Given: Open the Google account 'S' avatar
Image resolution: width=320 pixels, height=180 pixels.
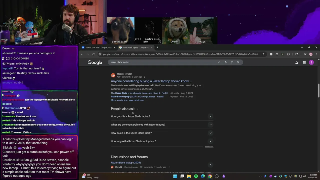Looking at the screenshot, I should tap(311, 62).
